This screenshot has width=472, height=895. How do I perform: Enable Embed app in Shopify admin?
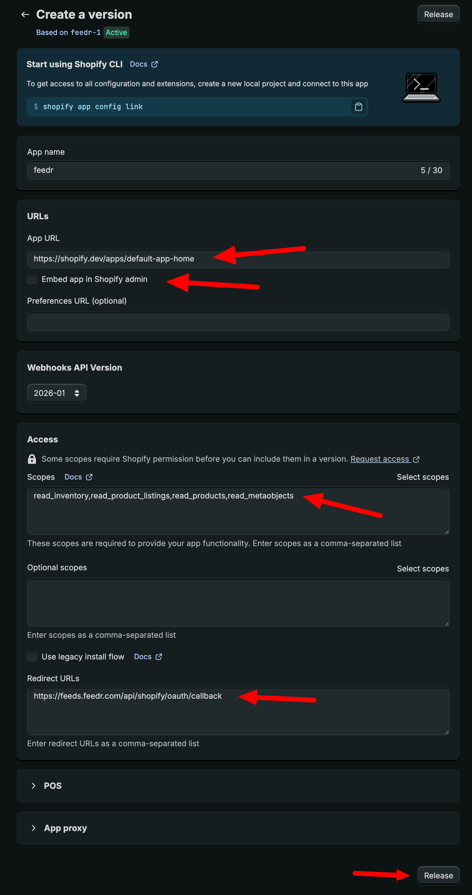pyautogui.click(x=32, y=279)
